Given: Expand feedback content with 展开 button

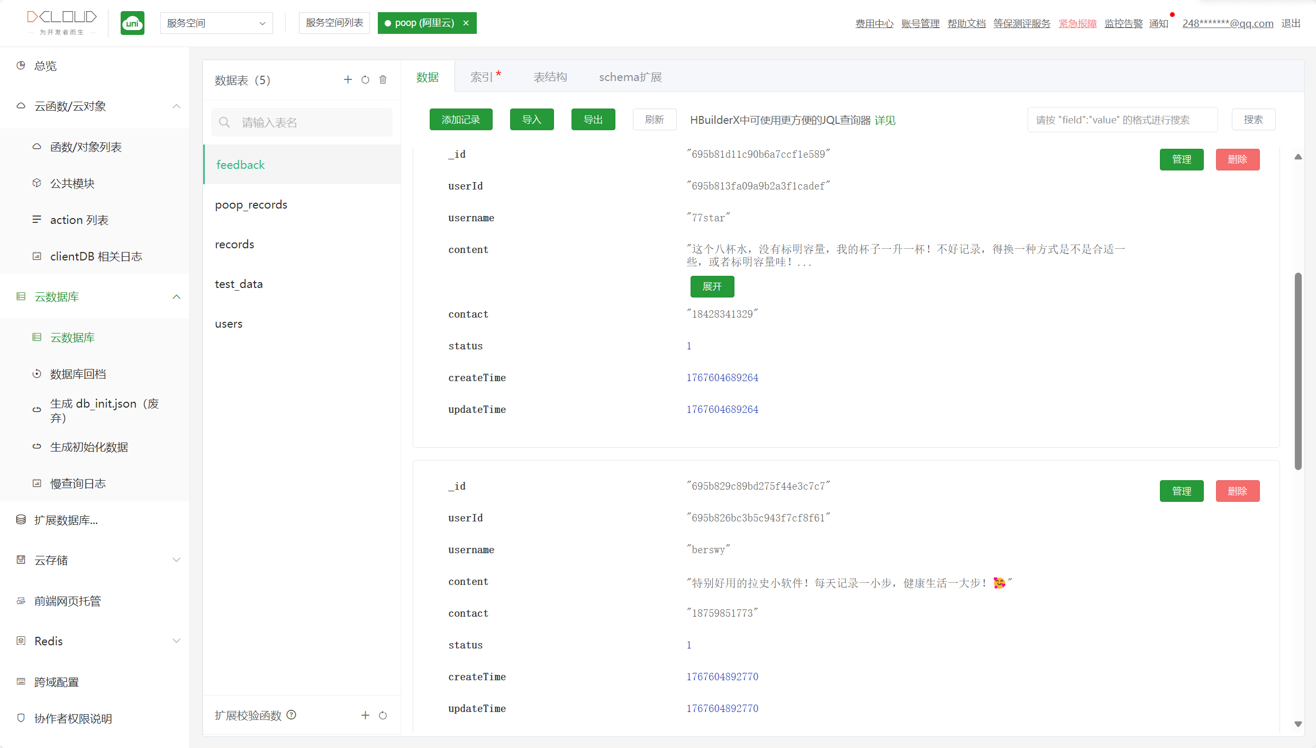Looking at the screenshot, I should (x=712, y=286).
